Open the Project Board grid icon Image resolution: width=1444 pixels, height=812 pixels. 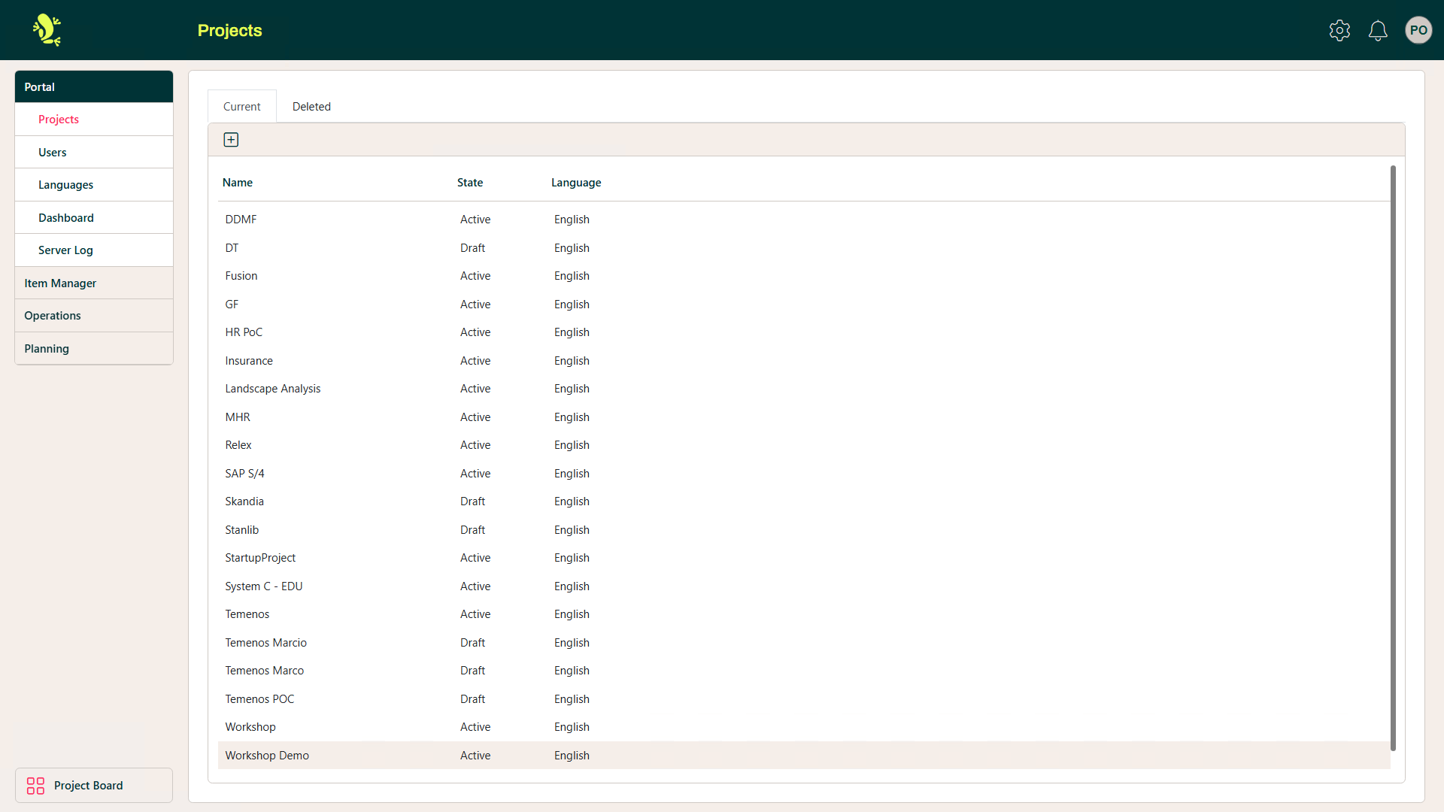tap(35, 785)
